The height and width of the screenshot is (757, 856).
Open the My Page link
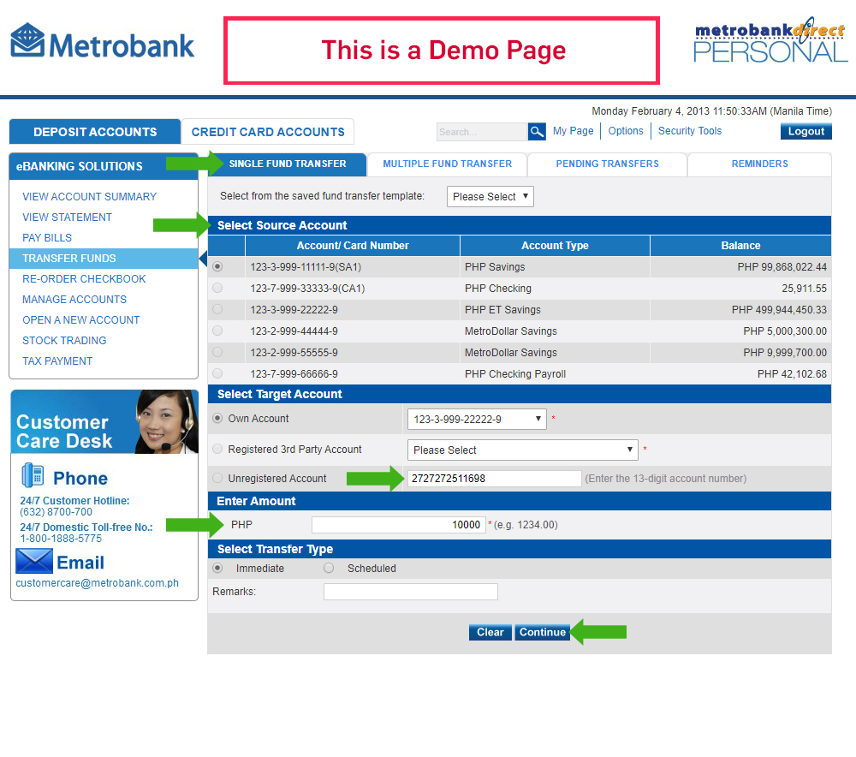pos(573,131)
